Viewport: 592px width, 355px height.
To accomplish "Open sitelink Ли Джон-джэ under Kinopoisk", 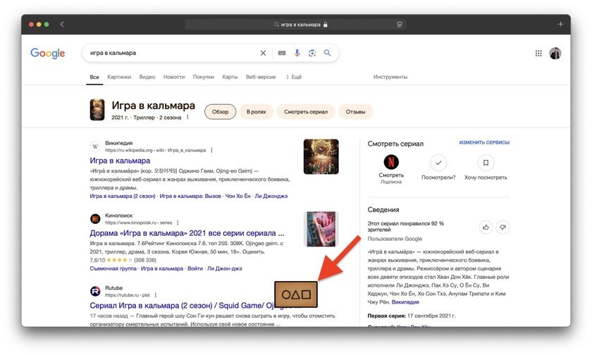I will 225,268.
